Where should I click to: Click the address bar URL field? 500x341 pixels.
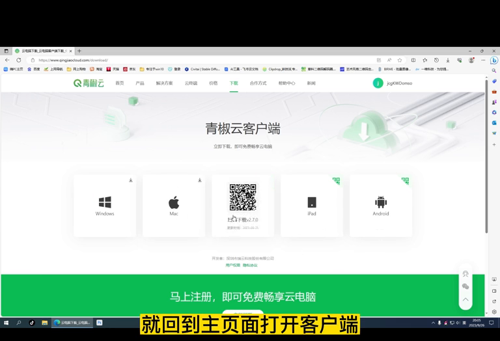204,60
